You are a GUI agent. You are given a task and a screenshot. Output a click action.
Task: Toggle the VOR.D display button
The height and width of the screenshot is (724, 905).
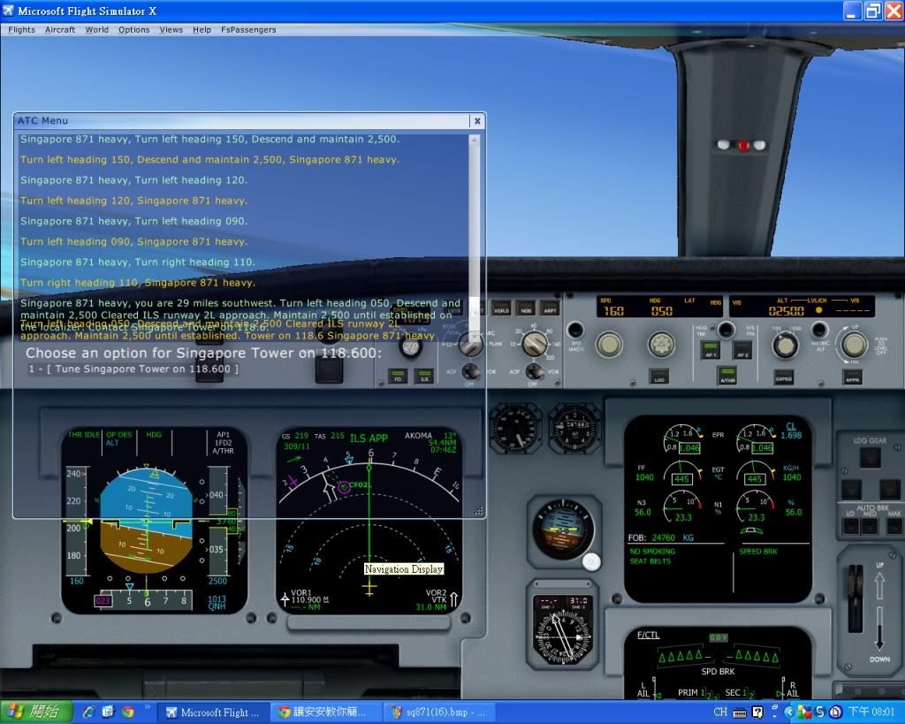click(x=501, y=309)
